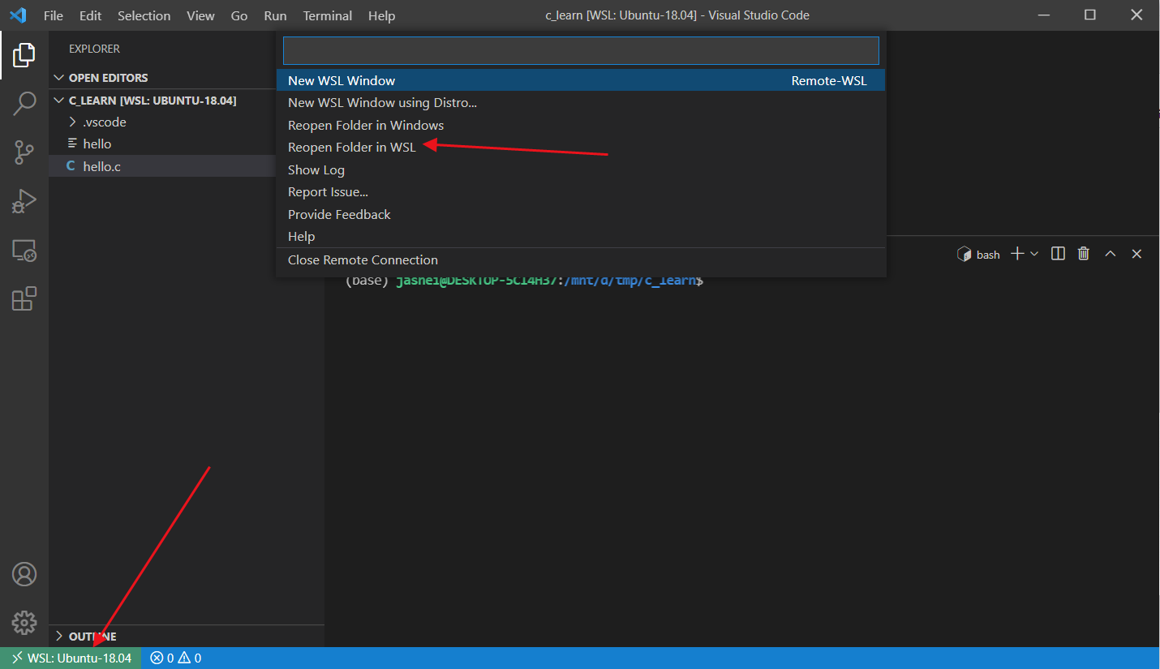
Task: Click the bash terminal shell icon
Action: pos(965,254)
